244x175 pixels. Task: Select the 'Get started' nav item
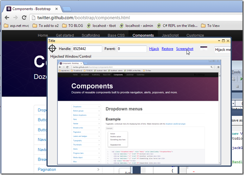65,35
